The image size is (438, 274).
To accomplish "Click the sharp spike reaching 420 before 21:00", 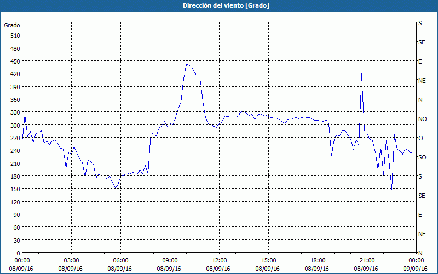I will (x=361, y=73).
